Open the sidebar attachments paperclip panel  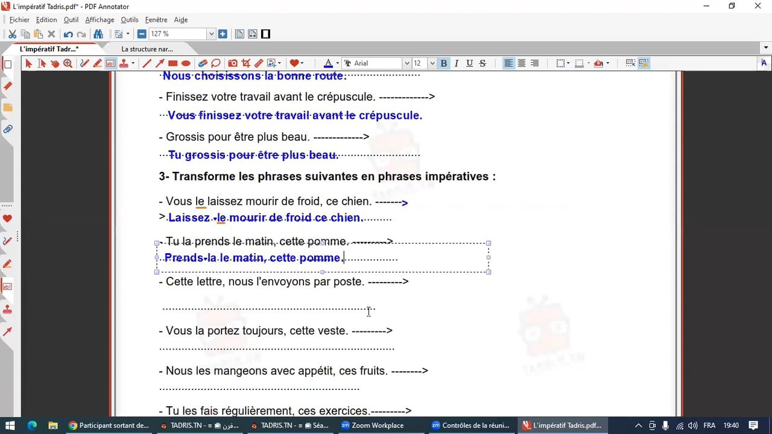click(x=8, y=129)
